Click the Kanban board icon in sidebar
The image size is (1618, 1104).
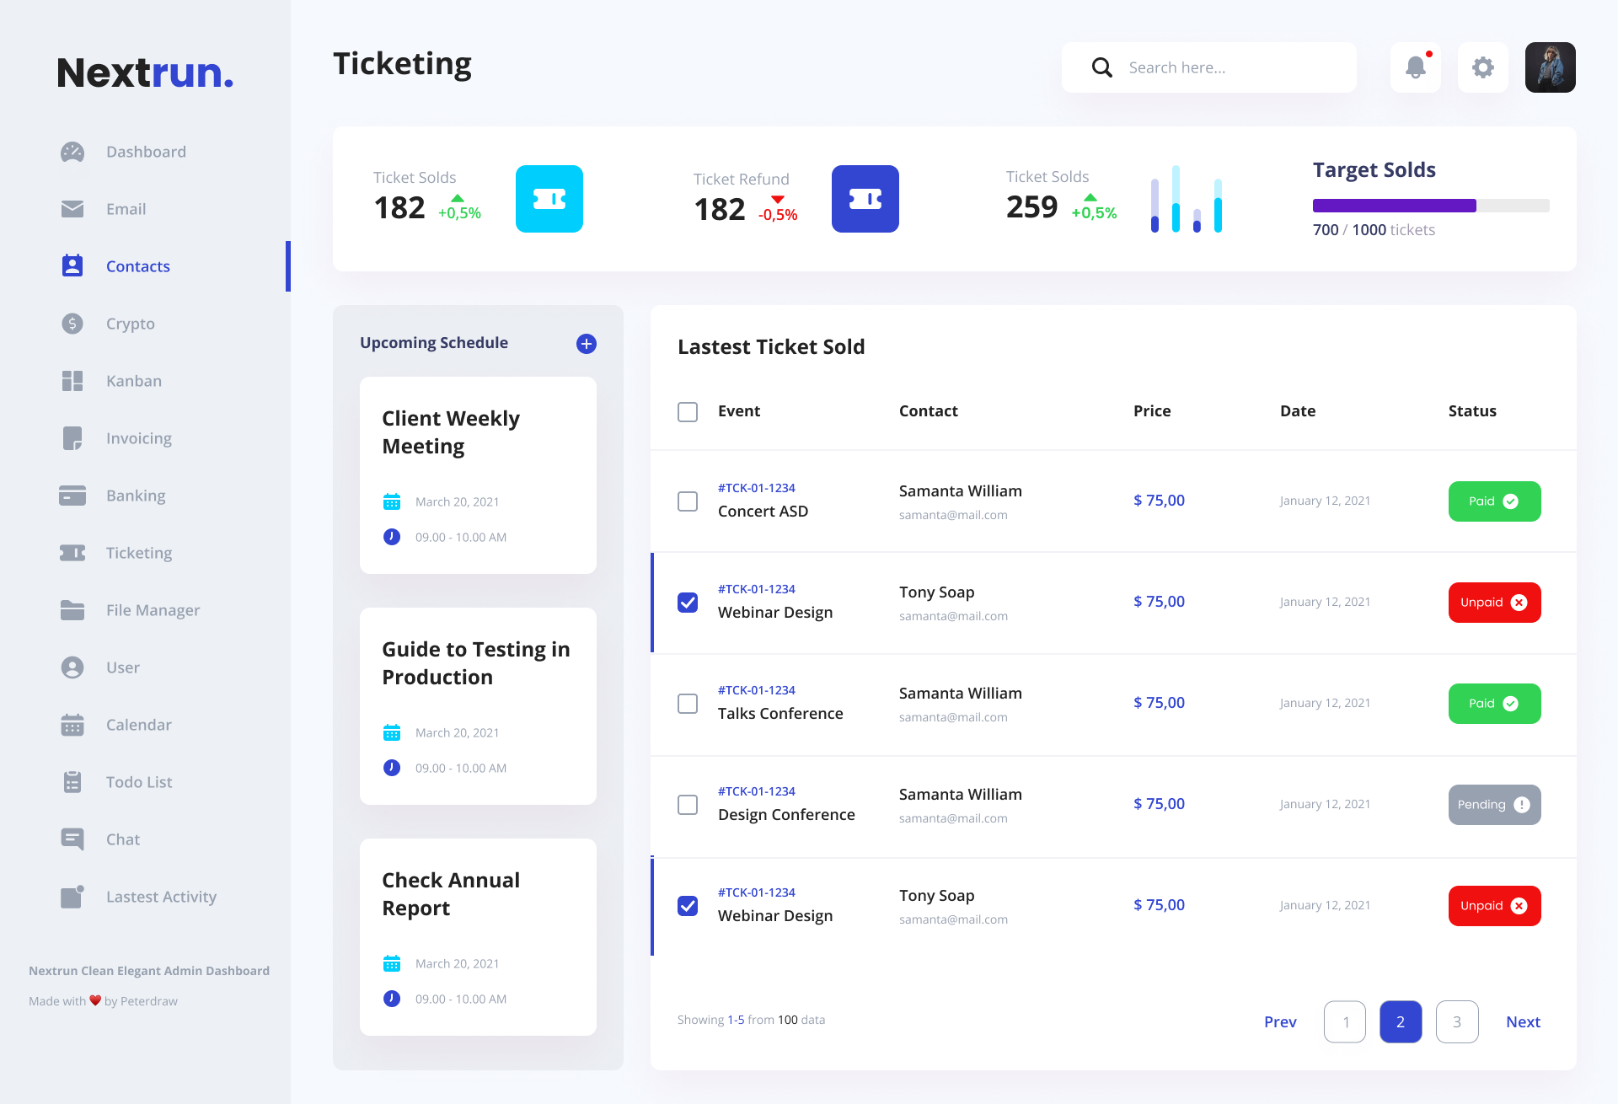[72, 381]
